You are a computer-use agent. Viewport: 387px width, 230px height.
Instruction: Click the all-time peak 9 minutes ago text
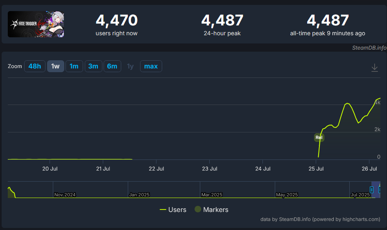(x=328, y=33)
